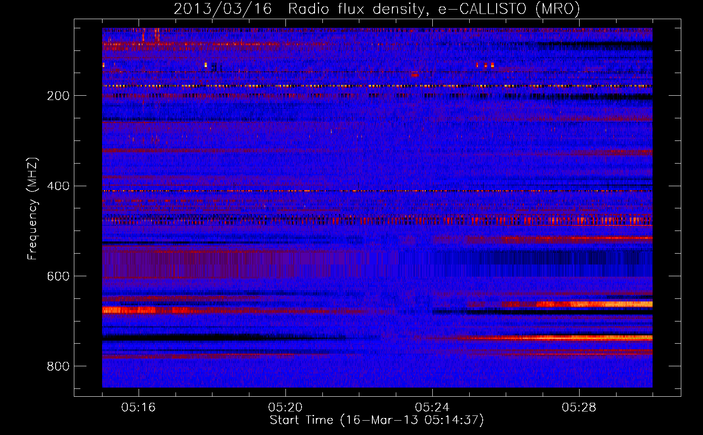703x435 pixels.
Task: Click the 'Start Time (16-Mar-13 05:14:37)' label
Action: [x=377, y=420]
